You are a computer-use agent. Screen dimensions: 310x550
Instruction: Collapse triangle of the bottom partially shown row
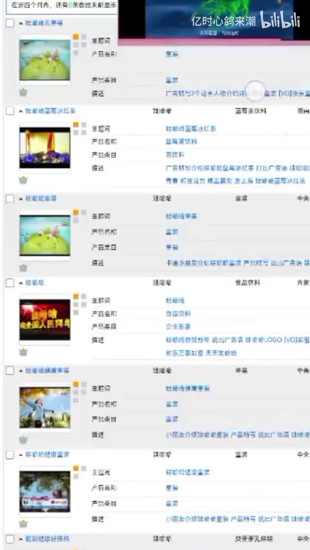point(21,539)
